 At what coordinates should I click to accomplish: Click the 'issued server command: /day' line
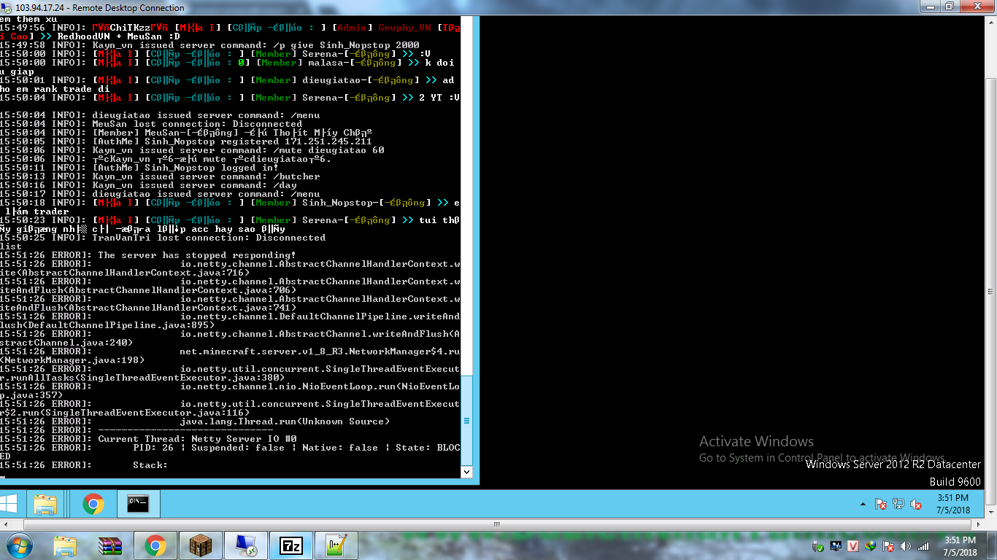coord(148,185)
